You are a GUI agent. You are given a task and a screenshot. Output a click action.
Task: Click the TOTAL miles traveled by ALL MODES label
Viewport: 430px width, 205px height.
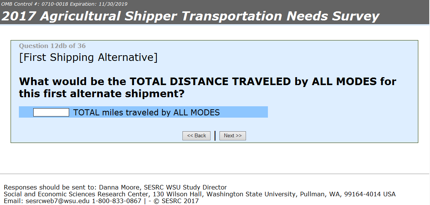tap(146, 112)
